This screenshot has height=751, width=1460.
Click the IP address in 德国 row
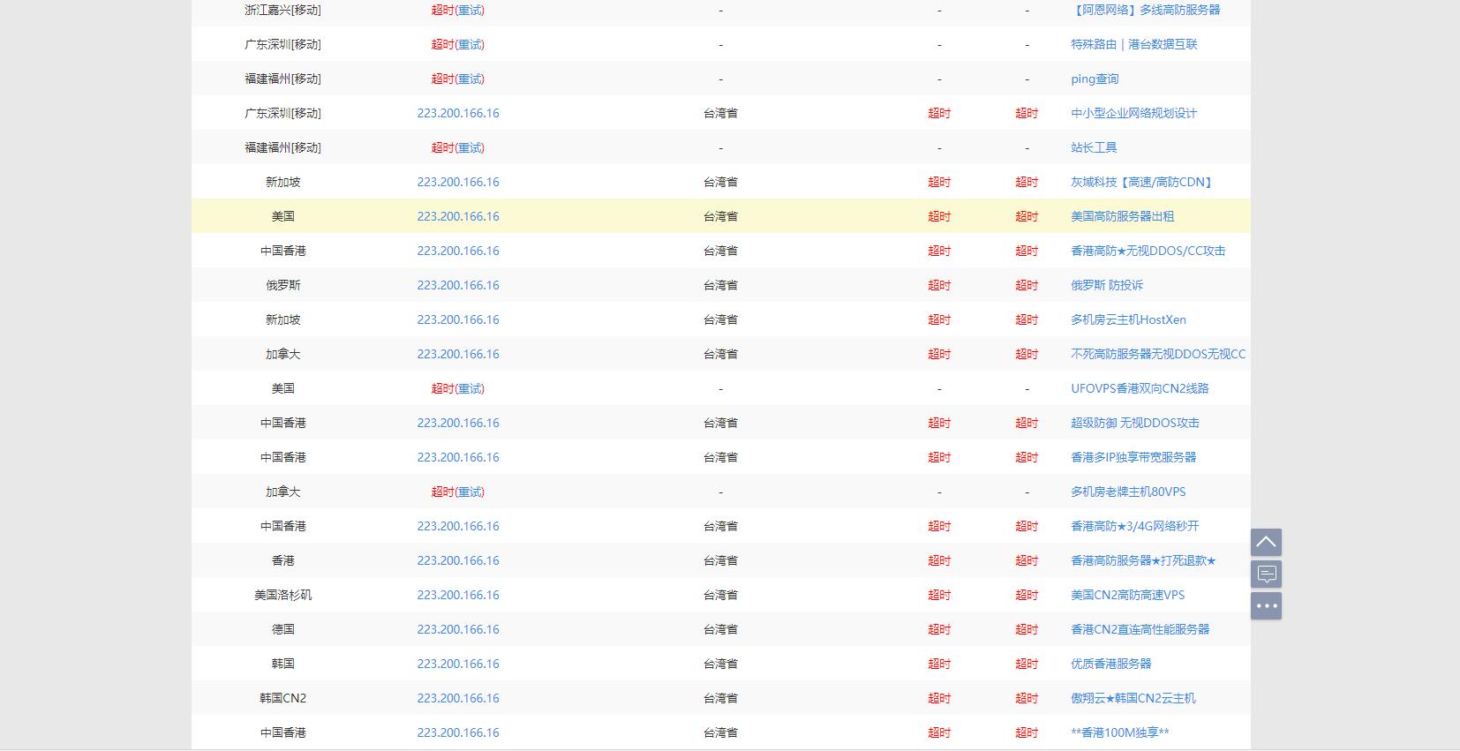[x=458, y=629]
